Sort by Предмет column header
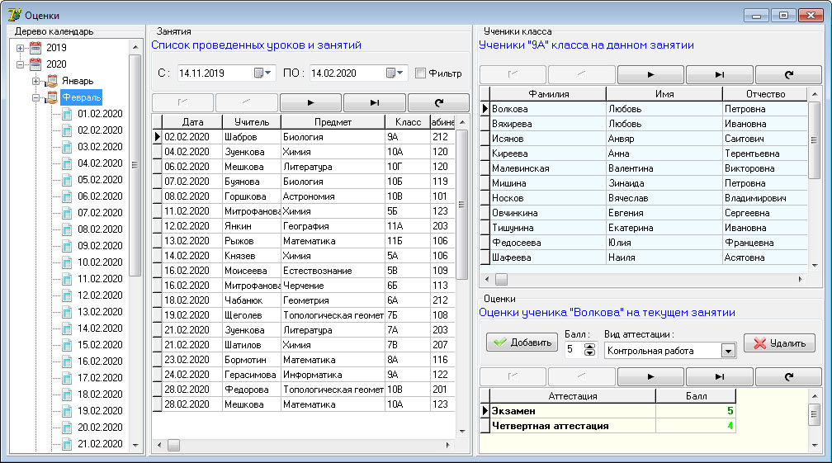The height and width of the screenshot is (463, 832). click(332, 122)
